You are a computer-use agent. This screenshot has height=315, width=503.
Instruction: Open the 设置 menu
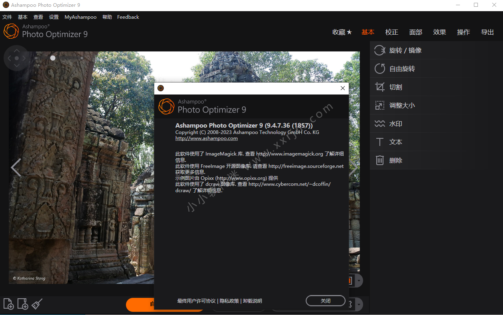(x=54, y=17)
